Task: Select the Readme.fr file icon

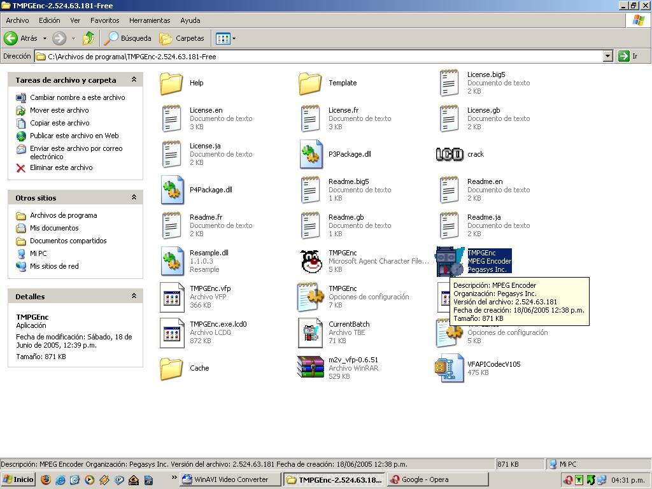Action: (172, 226)
